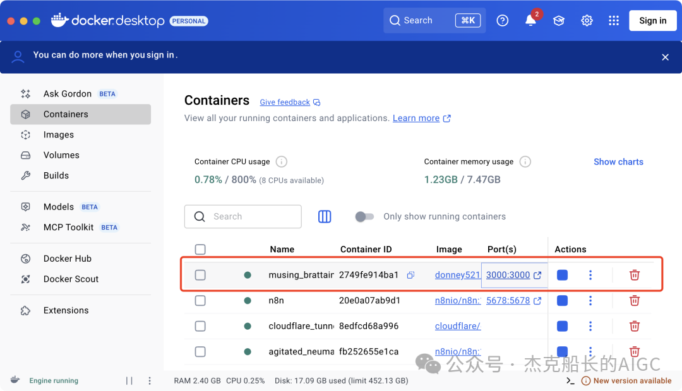This screenshot has height=391, width=682.
Task: Delete the musing_brattain container
Action: pyautogui.click(x=635, y=275)
